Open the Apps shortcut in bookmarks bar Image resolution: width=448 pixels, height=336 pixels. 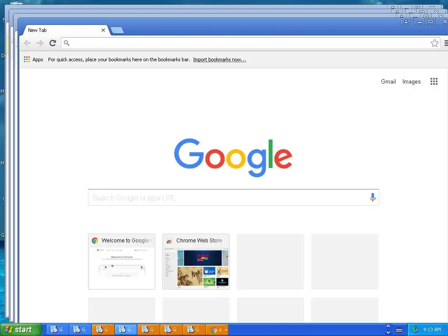click(33, 59)
